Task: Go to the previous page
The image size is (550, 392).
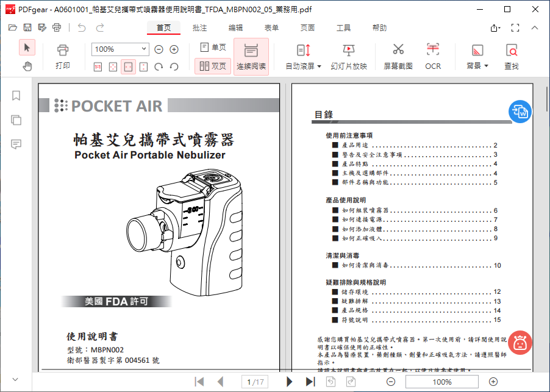Action: (x=220, y=382)
